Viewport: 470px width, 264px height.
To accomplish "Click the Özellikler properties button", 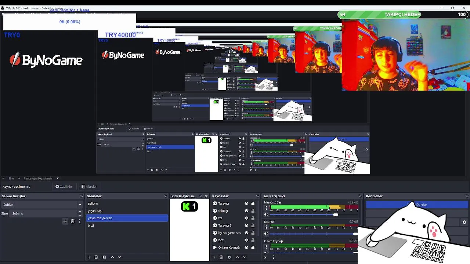I will click(64, 187).
